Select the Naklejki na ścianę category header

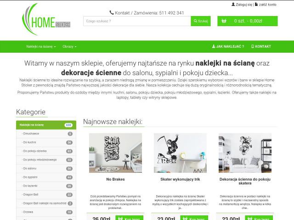point(46,125)
